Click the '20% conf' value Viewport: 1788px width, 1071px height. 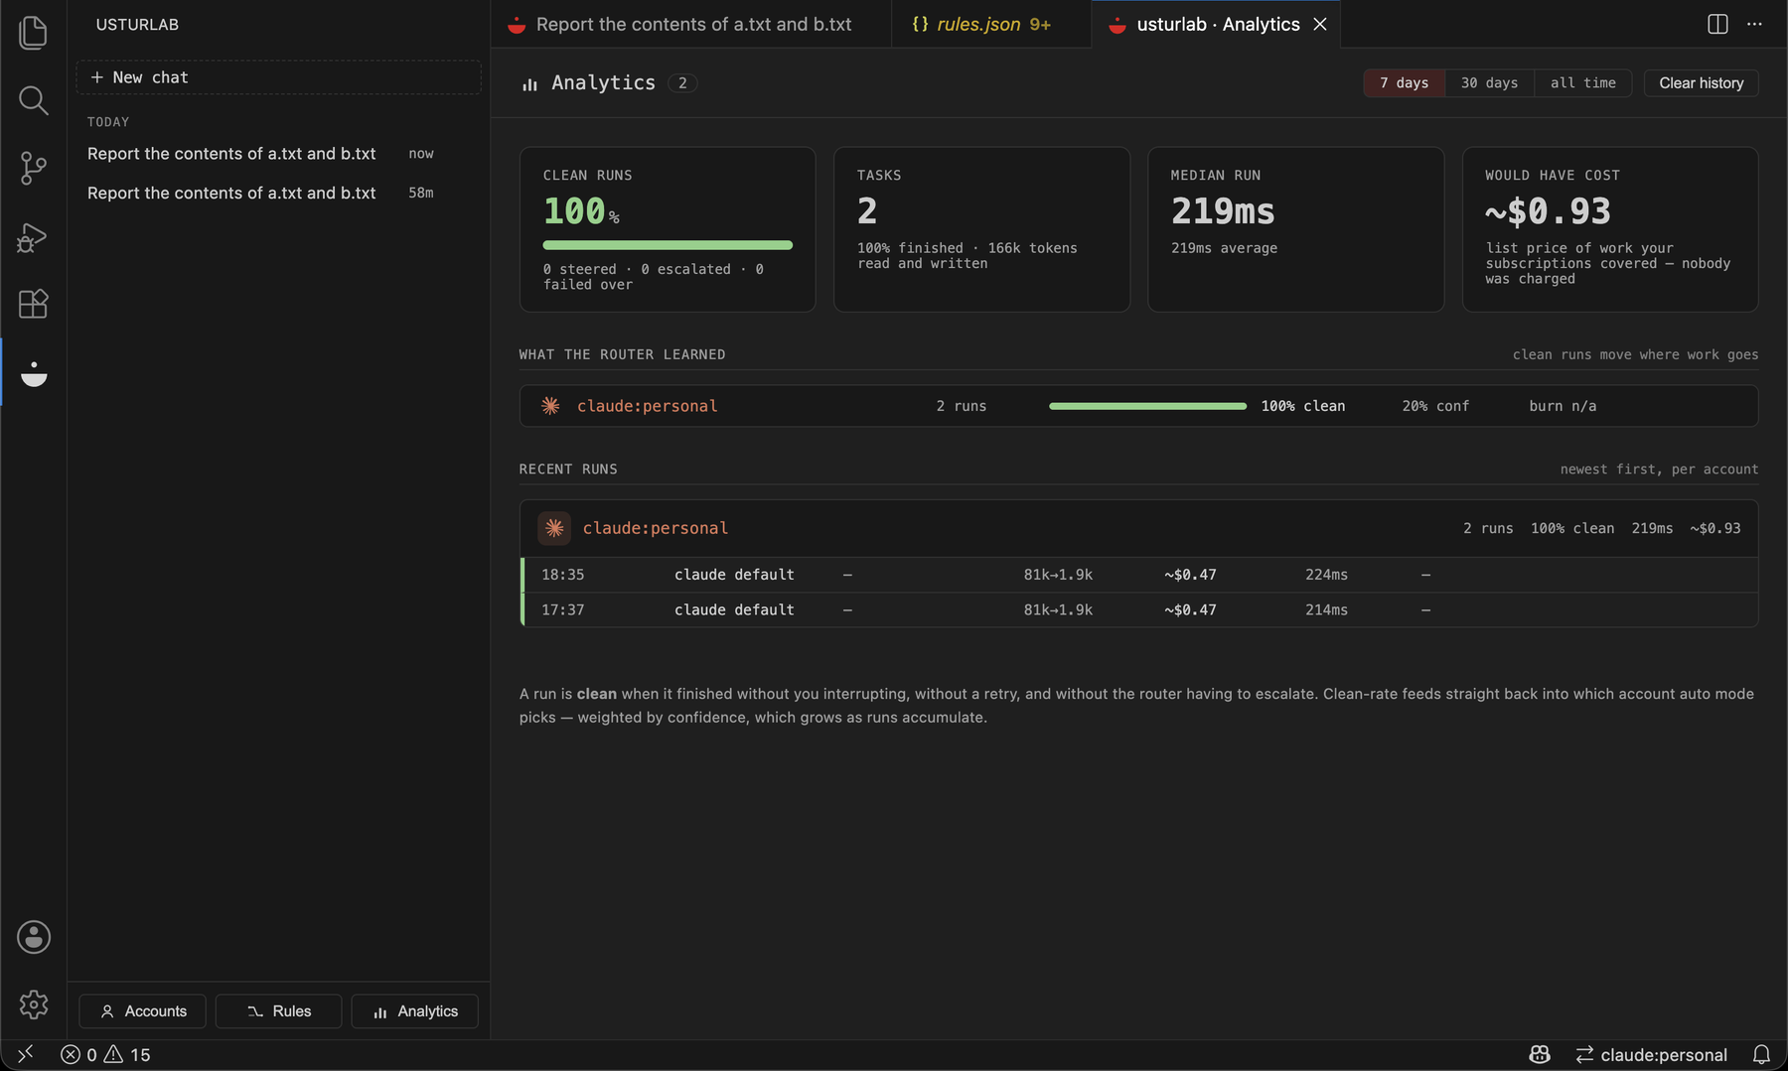(1435, 406)
